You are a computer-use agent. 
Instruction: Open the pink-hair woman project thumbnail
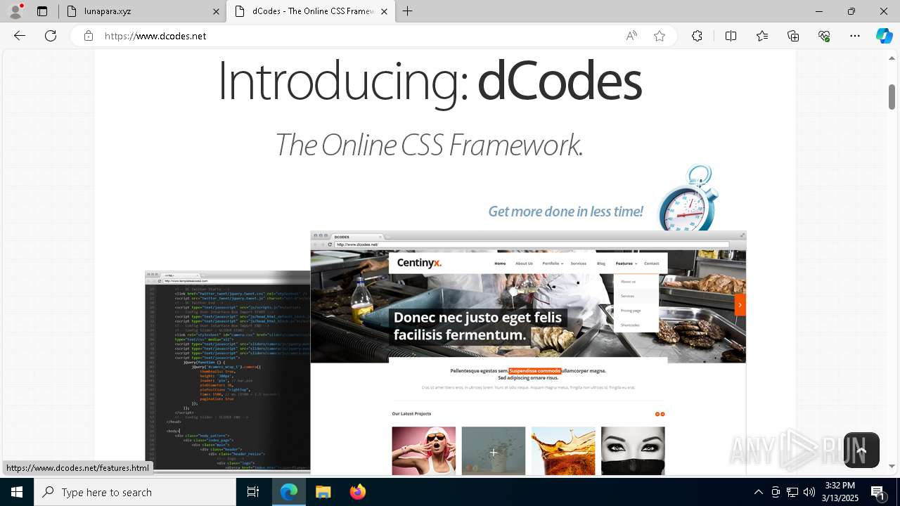point(424,450)
